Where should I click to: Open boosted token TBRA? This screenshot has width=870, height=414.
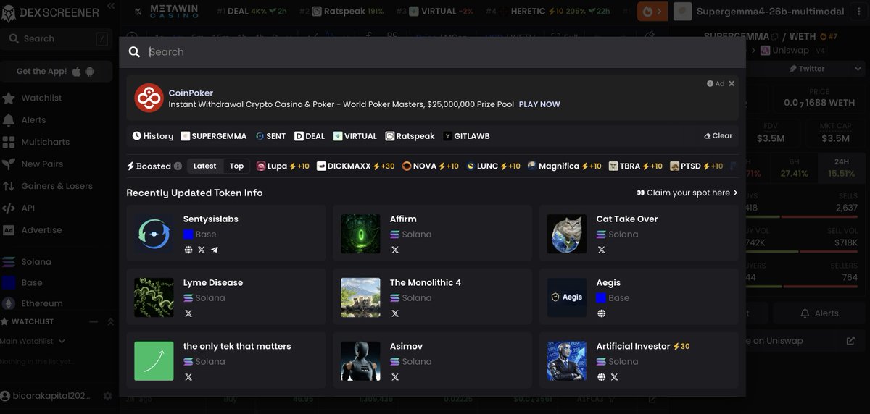[x=636, y=166]
